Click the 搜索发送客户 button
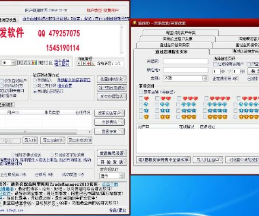 coord(110,113)
